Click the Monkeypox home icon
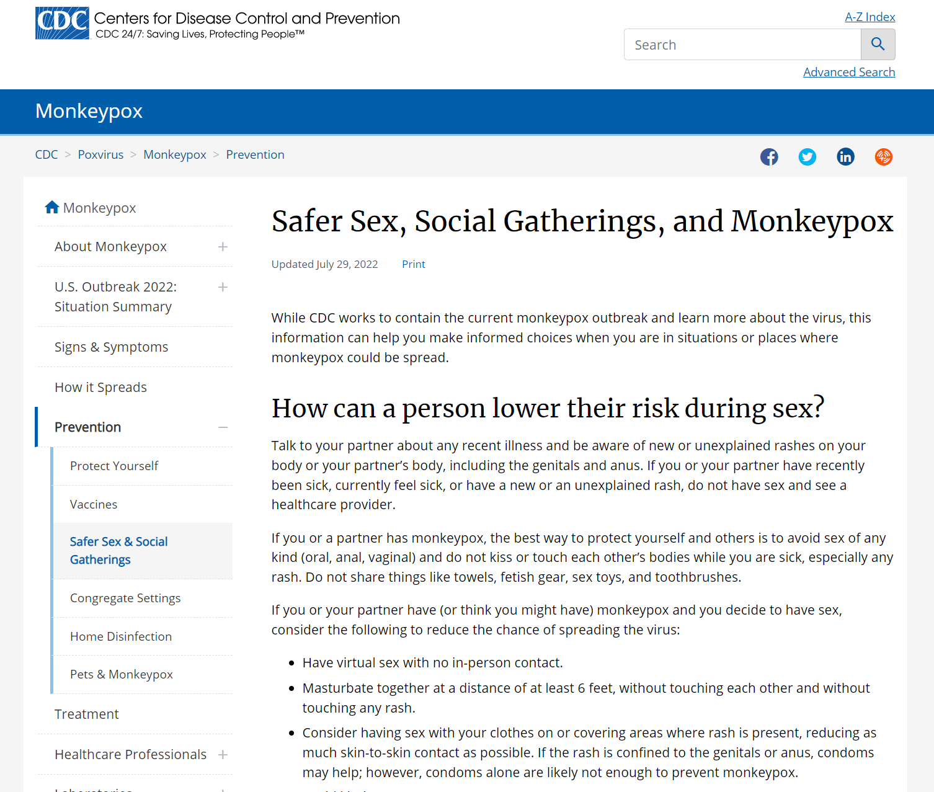 (52, 207)
